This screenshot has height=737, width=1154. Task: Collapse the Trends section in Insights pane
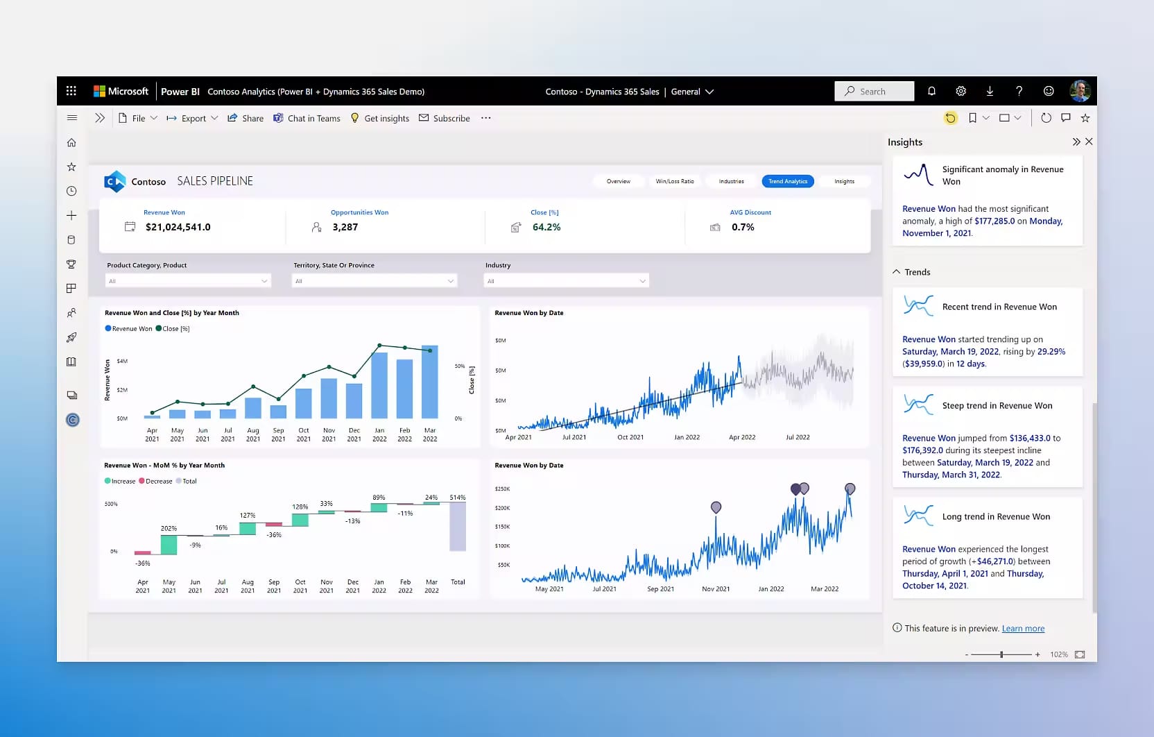[895, 271]
